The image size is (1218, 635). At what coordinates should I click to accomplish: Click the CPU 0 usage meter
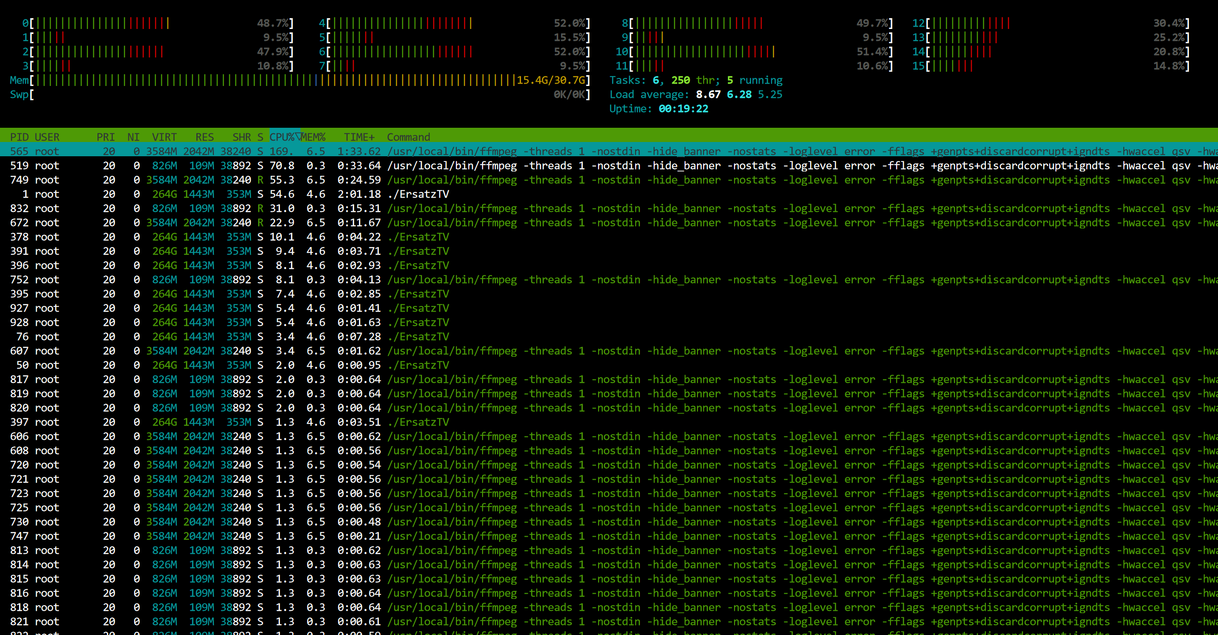pyautogui.click(x=158, y=23)
